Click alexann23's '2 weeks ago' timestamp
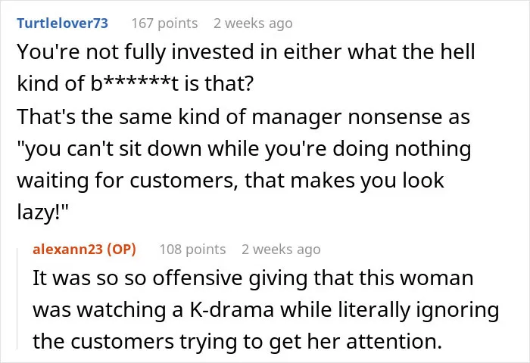This screenshot has width=530, height=363. [x=281, y=250]
